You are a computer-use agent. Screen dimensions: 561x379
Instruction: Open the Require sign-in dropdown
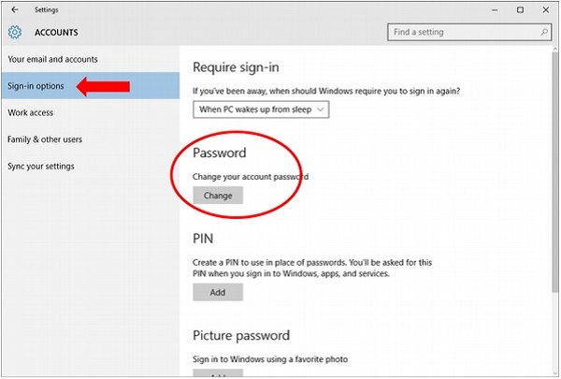261,109
